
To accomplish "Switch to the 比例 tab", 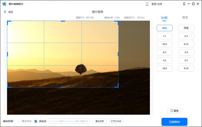I will pyautogui.click(x=164, y=18).
